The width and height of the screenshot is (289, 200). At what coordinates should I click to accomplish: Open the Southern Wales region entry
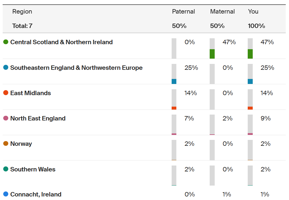coord(33,169)
